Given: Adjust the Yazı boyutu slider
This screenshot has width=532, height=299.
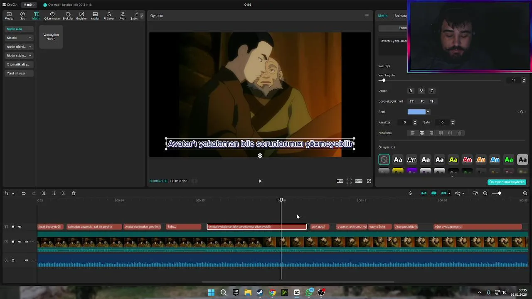Looking at the screenshot, I should coord(383,80).
